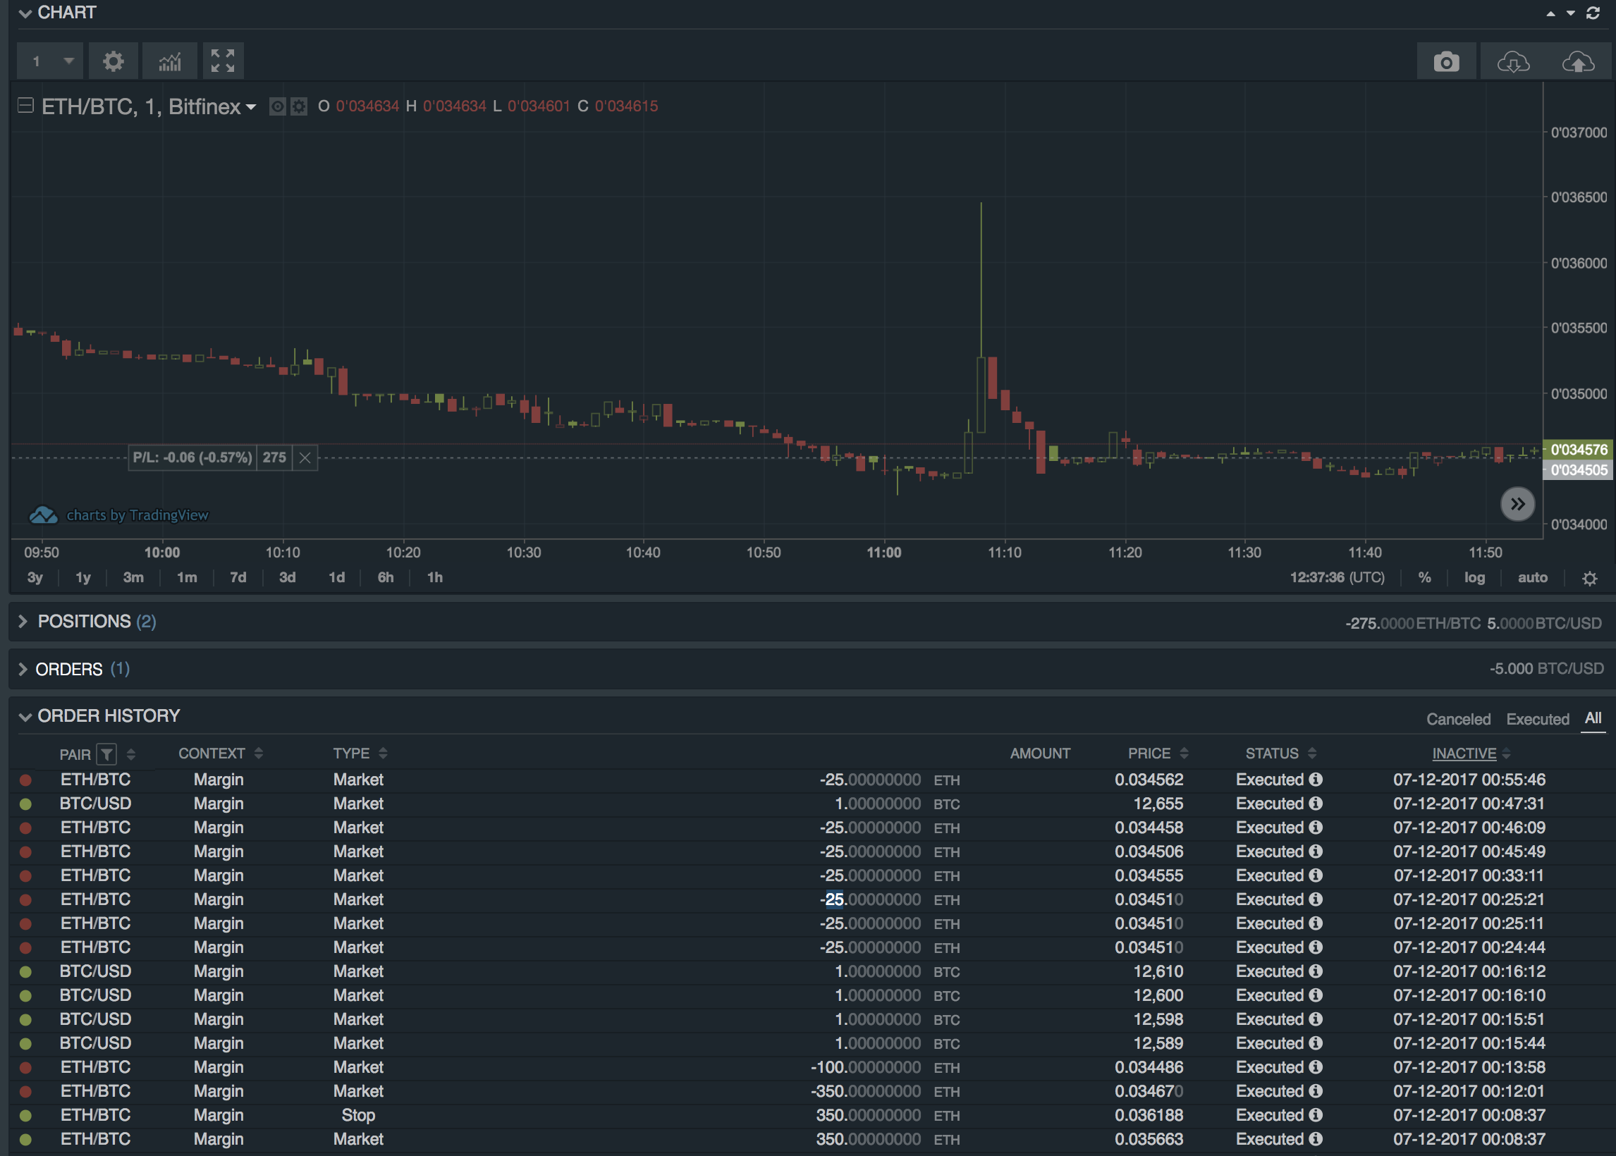The width and height of the screenshot is (1616, 1156).
Task: Toggle fullscreen chart mode
Action: [x=223, y=61]
